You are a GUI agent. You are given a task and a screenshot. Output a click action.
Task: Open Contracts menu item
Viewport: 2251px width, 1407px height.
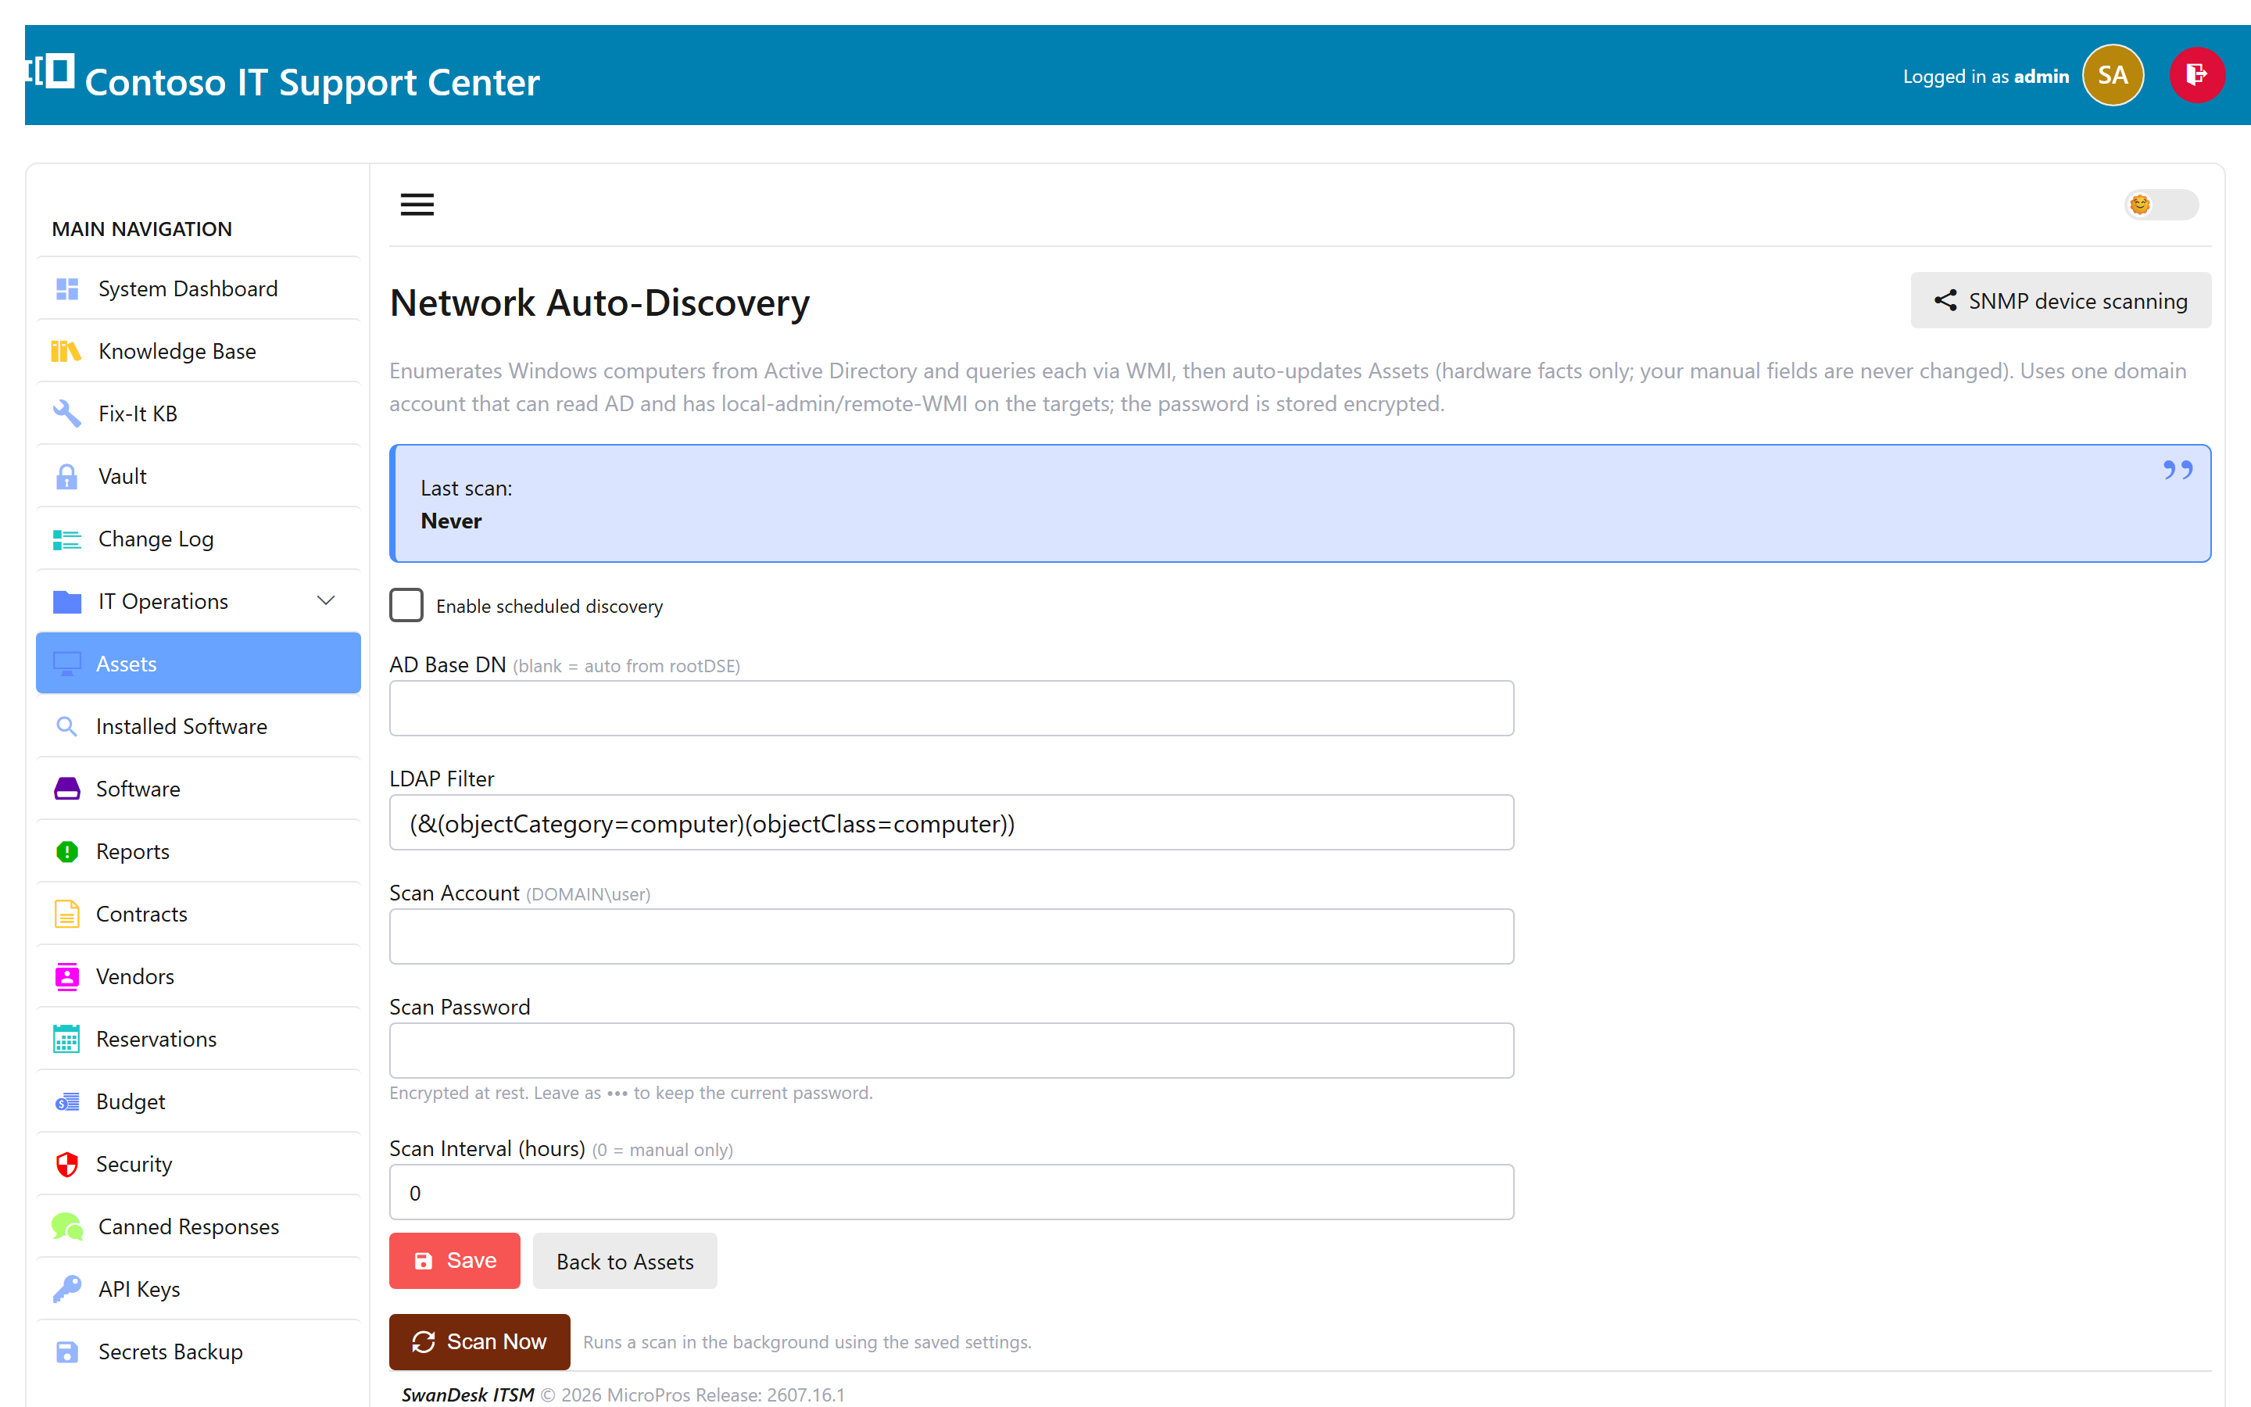(198, 914)
